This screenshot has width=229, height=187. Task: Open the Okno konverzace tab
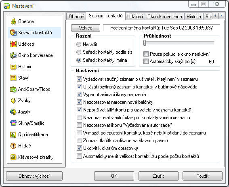coord(165,17)
